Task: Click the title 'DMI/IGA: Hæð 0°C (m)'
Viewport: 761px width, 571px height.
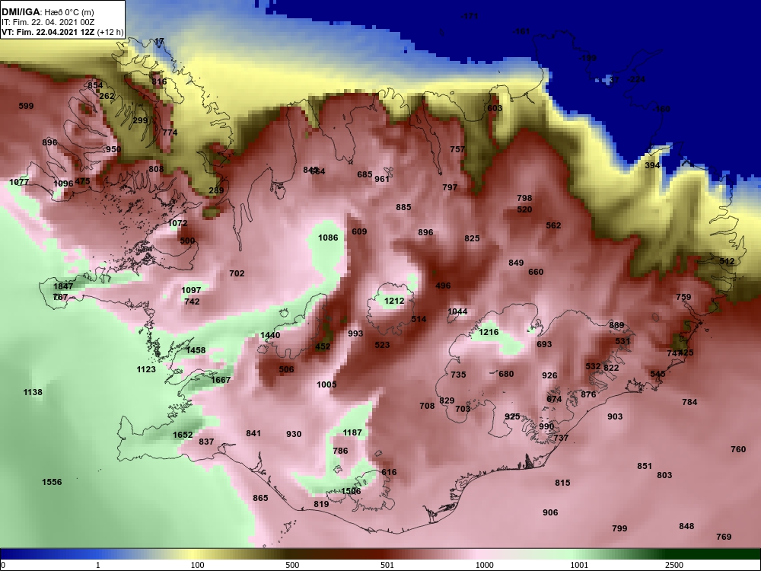Action: [47, 13]
